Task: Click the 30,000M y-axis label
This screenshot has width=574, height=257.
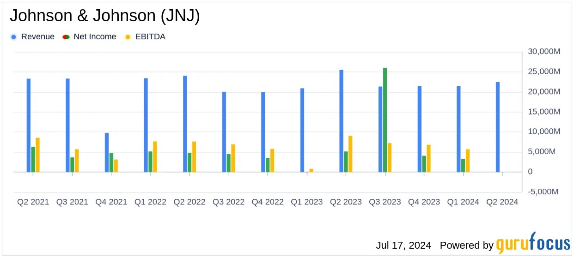Action: (x=544, y=52)
